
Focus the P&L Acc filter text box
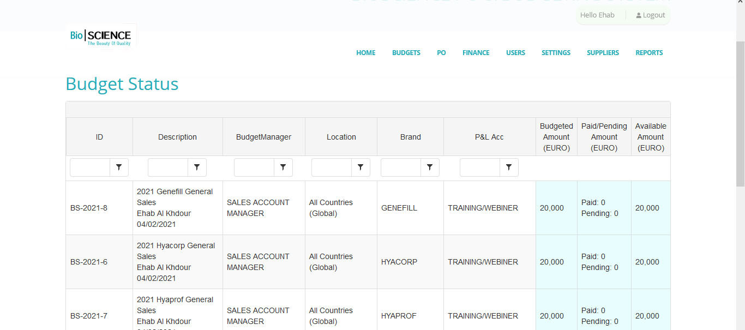[x=480, y=167]
